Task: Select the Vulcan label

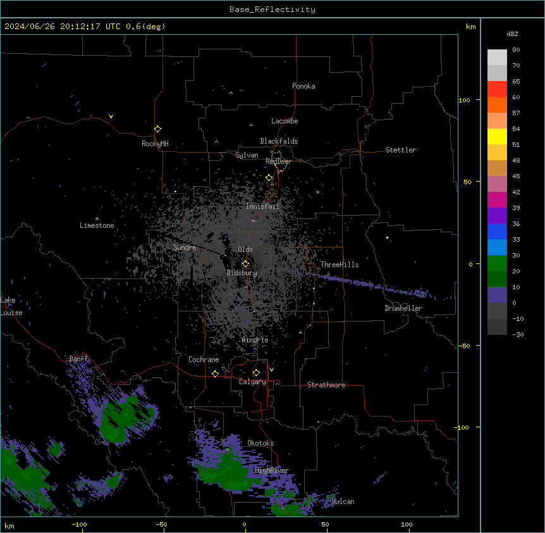Action: 343,501
